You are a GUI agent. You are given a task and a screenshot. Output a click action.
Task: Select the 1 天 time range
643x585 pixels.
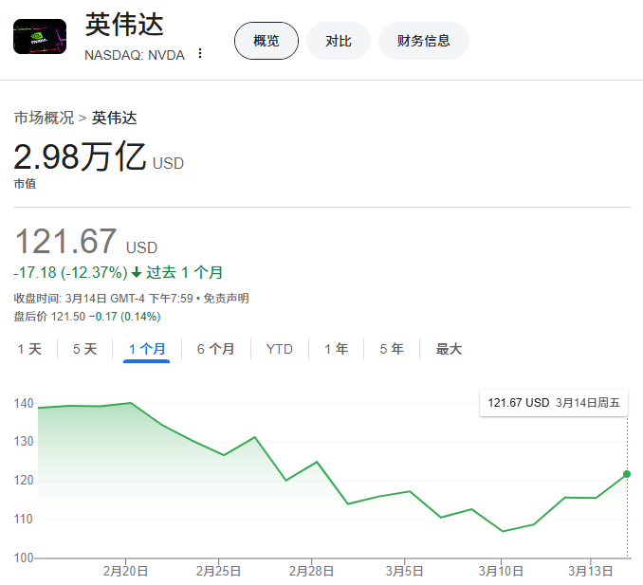point(29,349)
